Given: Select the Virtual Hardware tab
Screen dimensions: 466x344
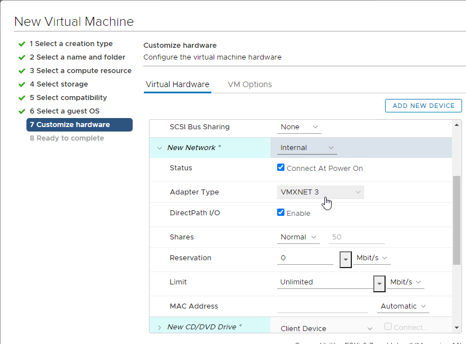Looking at the screenshot, I should tap(178, 84).
